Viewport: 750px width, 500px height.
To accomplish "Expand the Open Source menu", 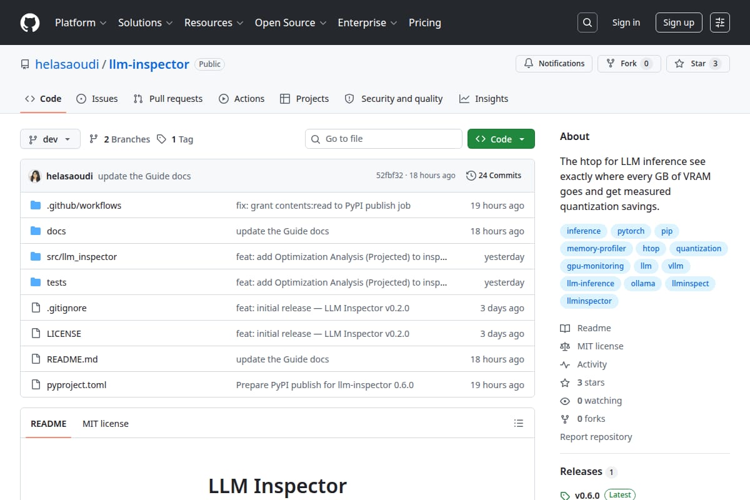I will (x=291, y=22).
